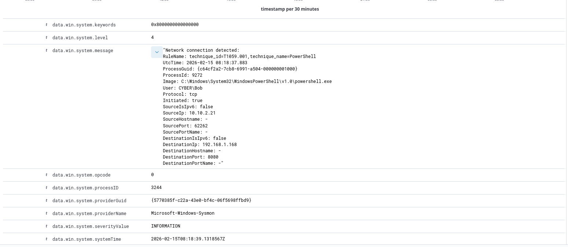Collapse the message field using the chevron button
The height and width of the screenshot is (247, 568).
[157, 52]
